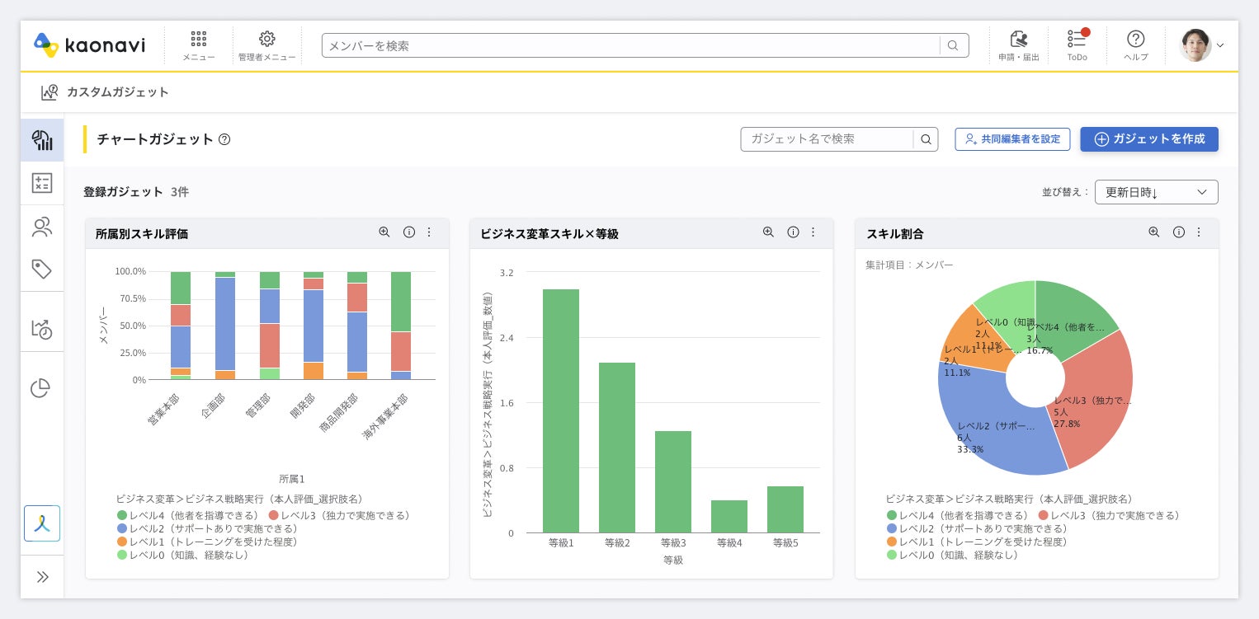Click the 等級2 bar in the chart
1259x619 pixels.
617,448
